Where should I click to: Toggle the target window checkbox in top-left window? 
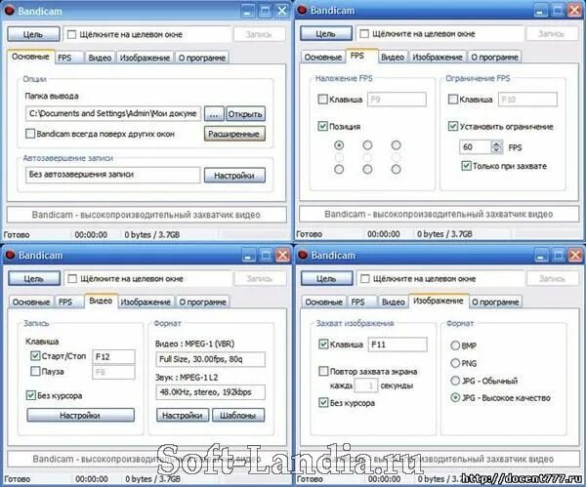click(71, 35)
